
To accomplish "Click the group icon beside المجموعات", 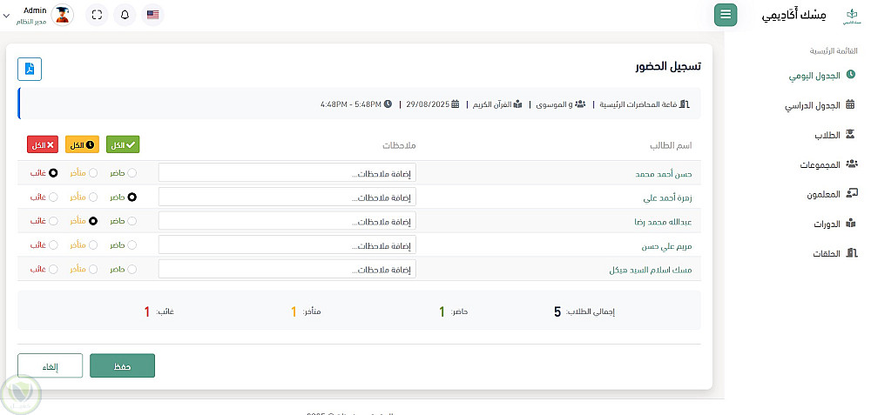I will [851, 164].
